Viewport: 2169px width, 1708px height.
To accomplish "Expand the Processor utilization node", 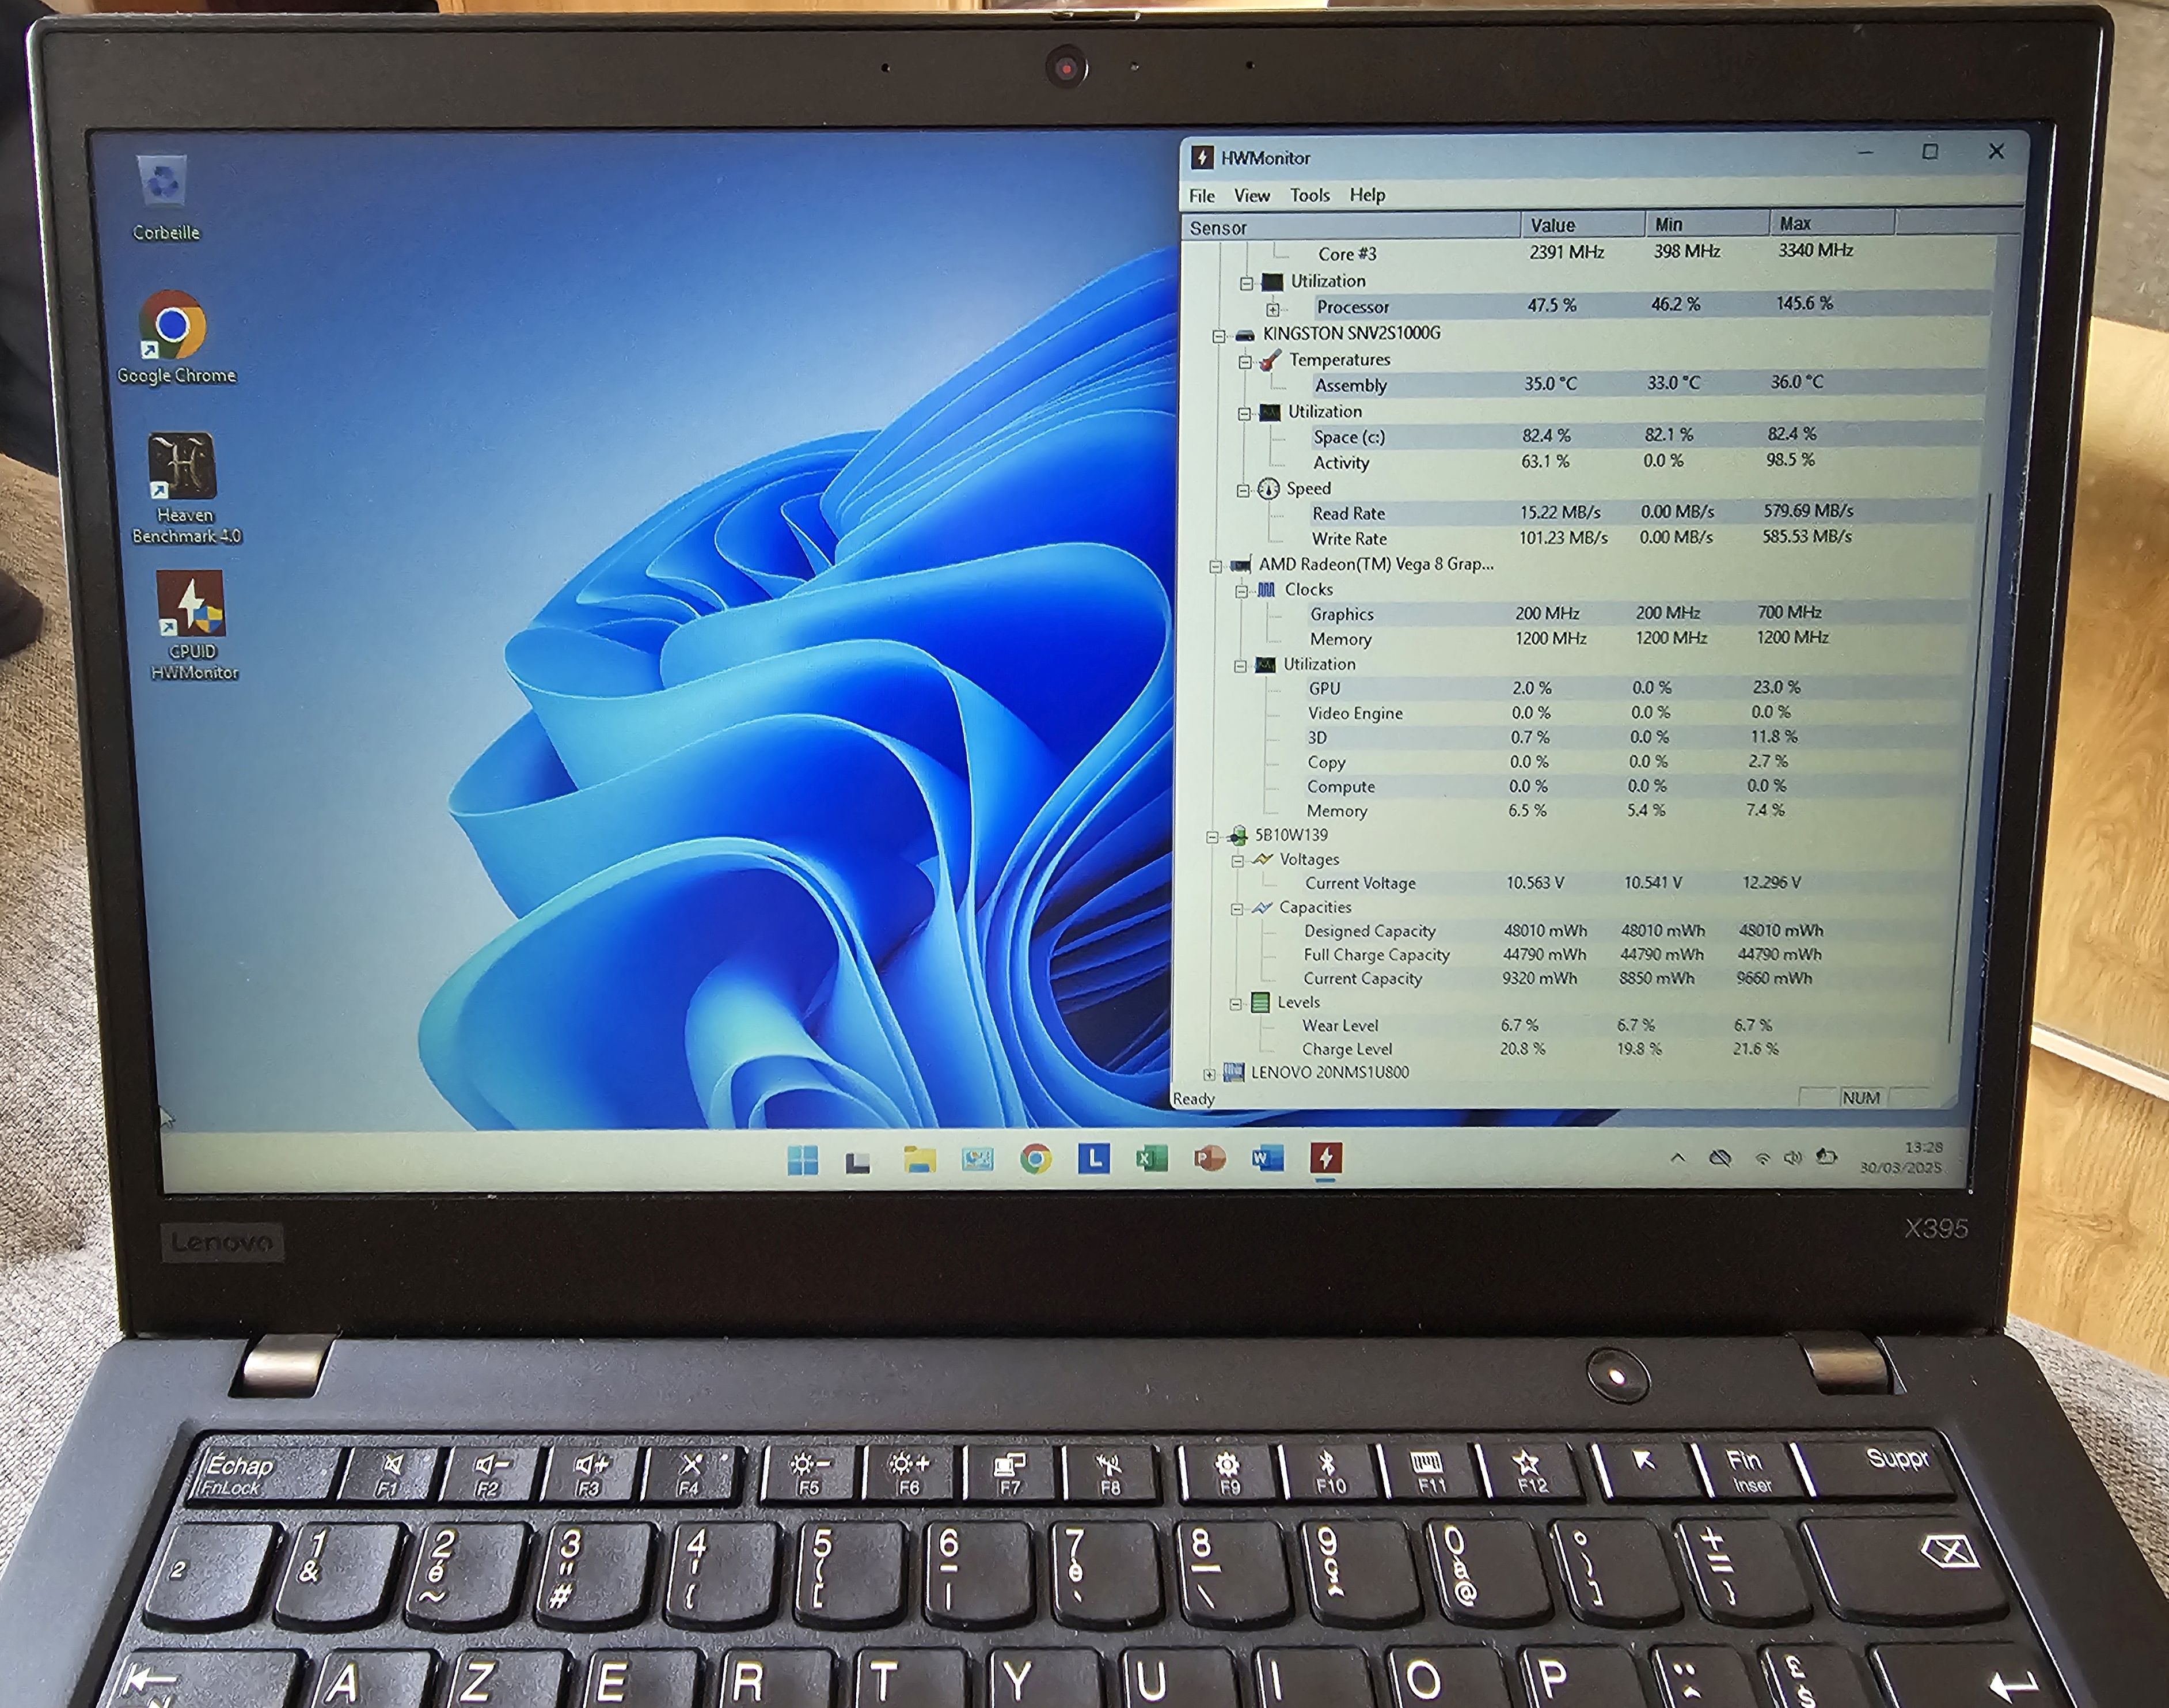I will (x=1274, y=309).
